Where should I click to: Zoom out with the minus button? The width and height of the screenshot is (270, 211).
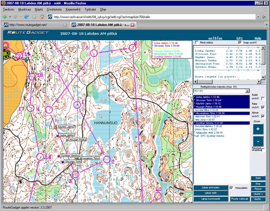258,141
